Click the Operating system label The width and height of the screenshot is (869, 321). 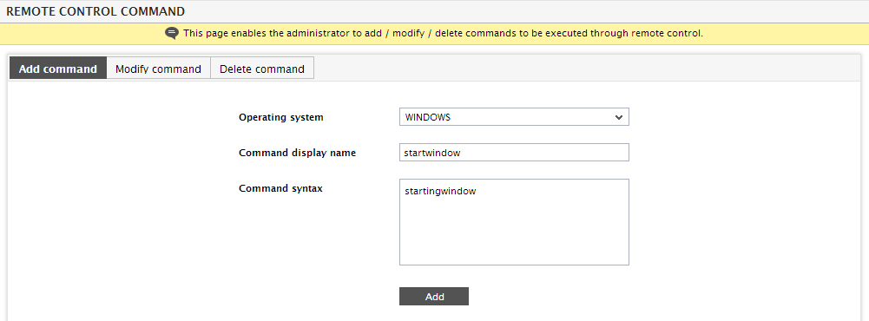pyautogui.click(x=281, y=117)
